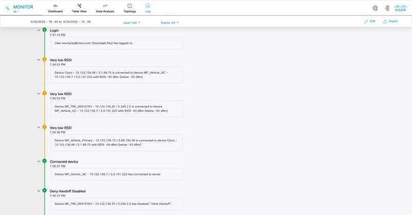Click the green check icon for Login
This screenshot has height=215, width=412.
tap(45, 30)
